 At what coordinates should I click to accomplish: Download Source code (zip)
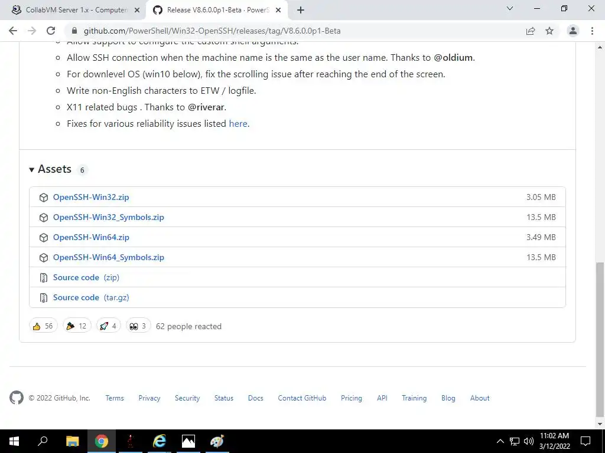(86, 277)
